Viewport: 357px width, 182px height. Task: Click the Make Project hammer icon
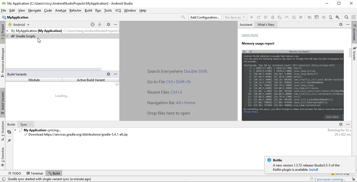183,17
